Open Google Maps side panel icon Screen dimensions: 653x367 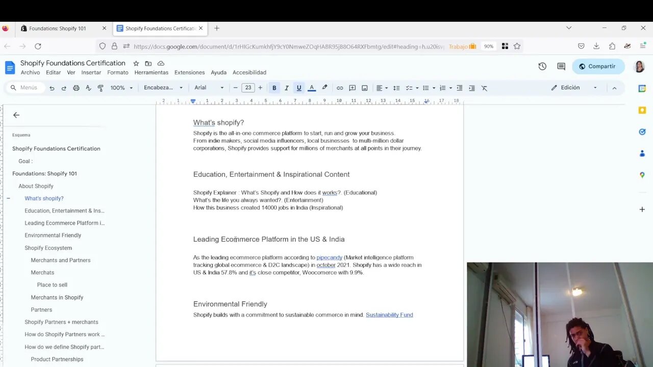(x=642, y=175)
